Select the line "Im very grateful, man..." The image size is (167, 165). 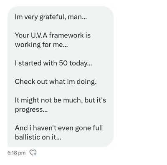pos(51,17)
